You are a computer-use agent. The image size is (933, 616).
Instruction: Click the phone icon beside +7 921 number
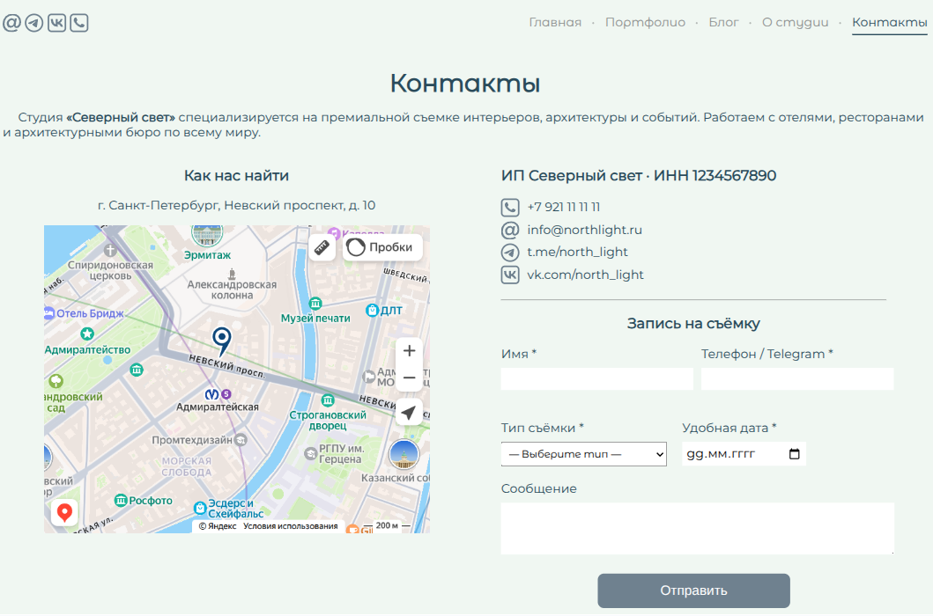pyautogui.click(x=510, y=207)
